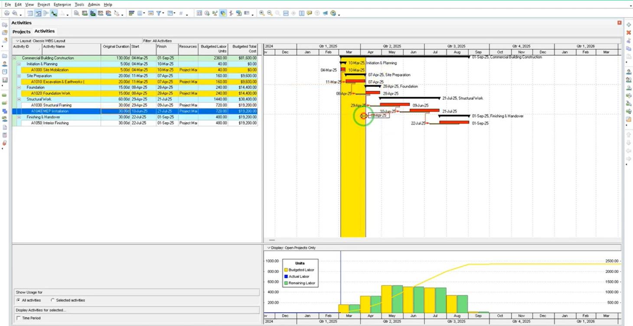
Task: Open the dropdown arrow beside the Filter icon
Action: [x=163, y=14]
